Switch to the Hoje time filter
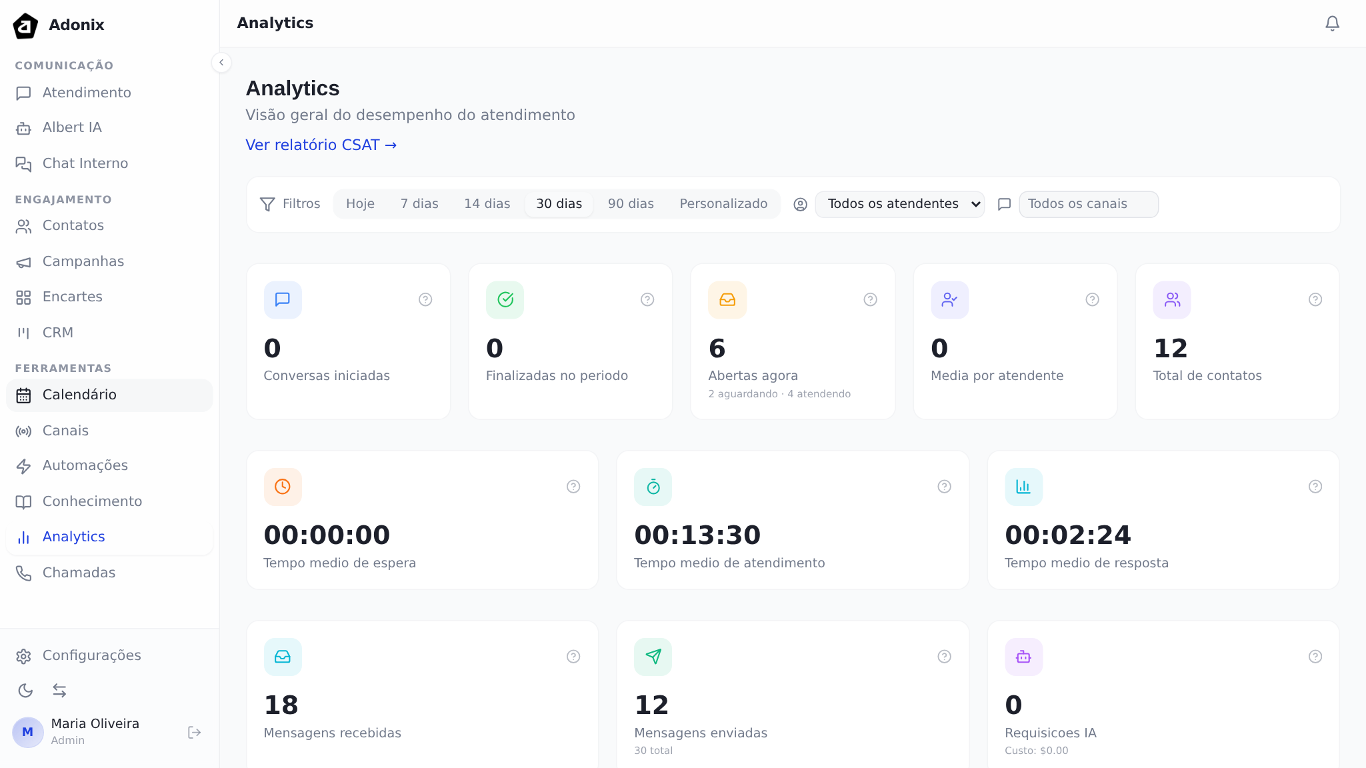 [360, 204]
